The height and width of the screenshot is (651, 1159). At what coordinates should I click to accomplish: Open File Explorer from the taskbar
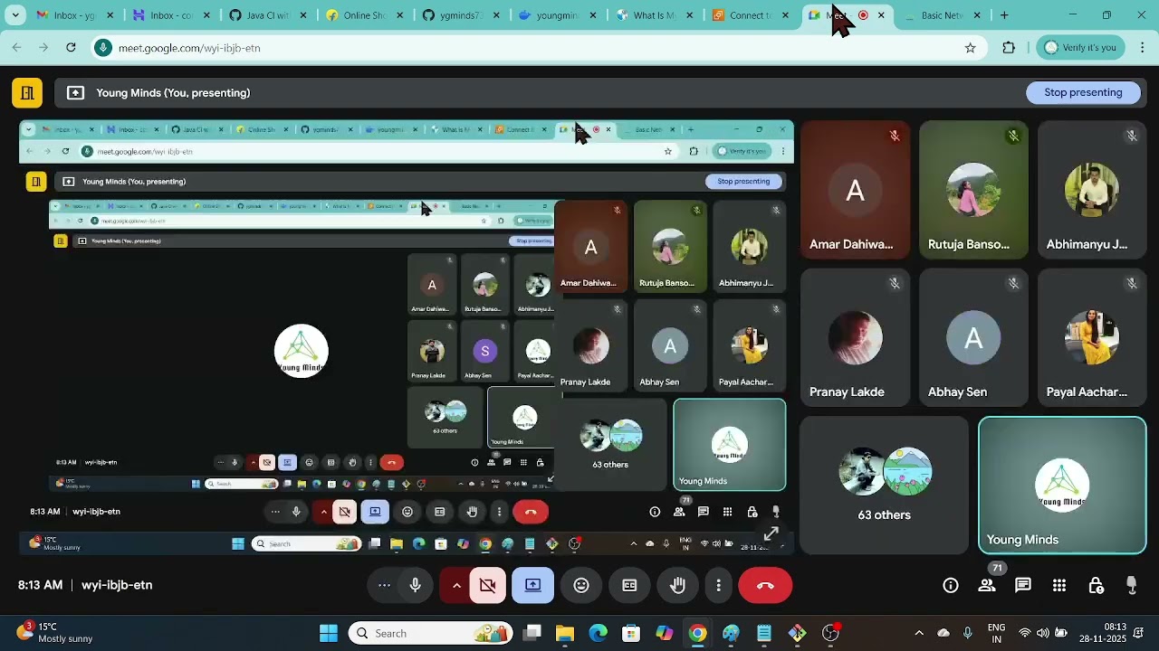[564, 633]
